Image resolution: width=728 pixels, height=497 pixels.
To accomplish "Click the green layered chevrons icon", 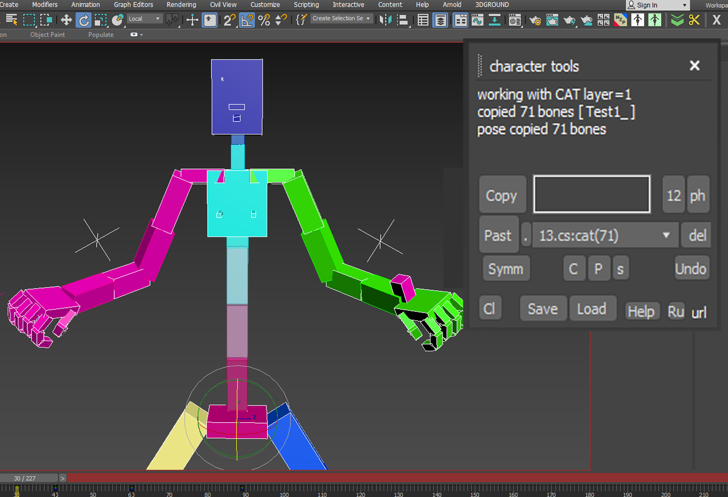I will (x=677, y=20).
